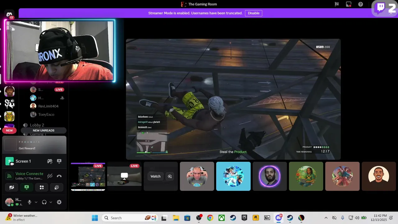Open the Xbox app from the taskbar

point(221,218)
